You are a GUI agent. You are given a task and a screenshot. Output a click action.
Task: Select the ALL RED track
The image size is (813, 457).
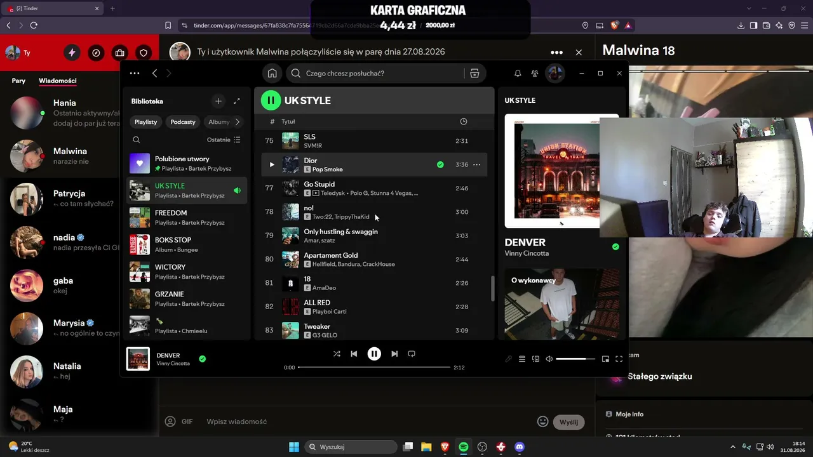(x=374, y=307)
